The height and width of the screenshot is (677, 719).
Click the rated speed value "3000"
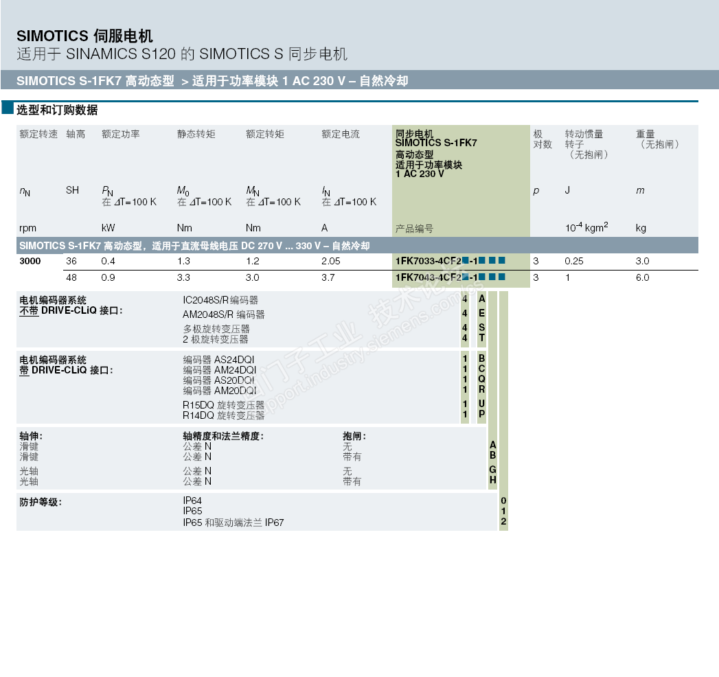click(x=30, y=261)
